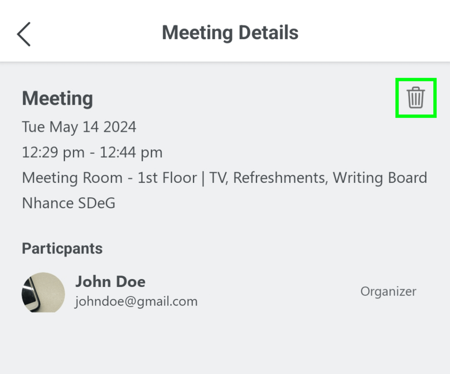
Task: Tap the 12:44 pm end time
Action: pyautogui.click(x=131, y=153)
